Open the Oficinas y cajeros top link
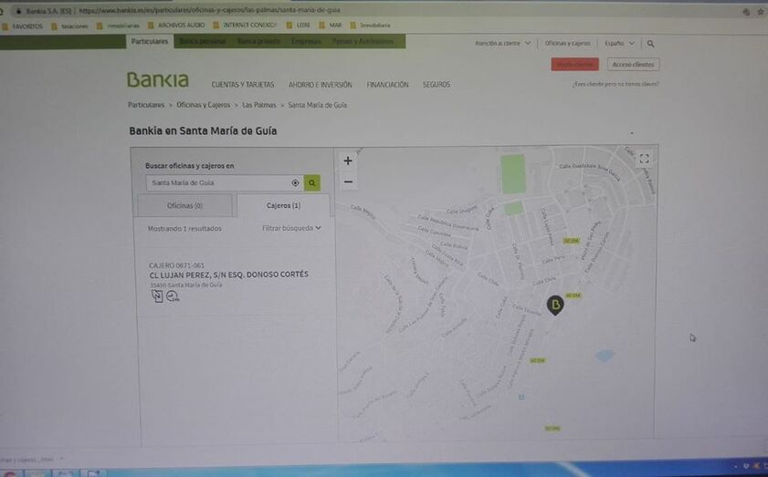 (568, 44)
